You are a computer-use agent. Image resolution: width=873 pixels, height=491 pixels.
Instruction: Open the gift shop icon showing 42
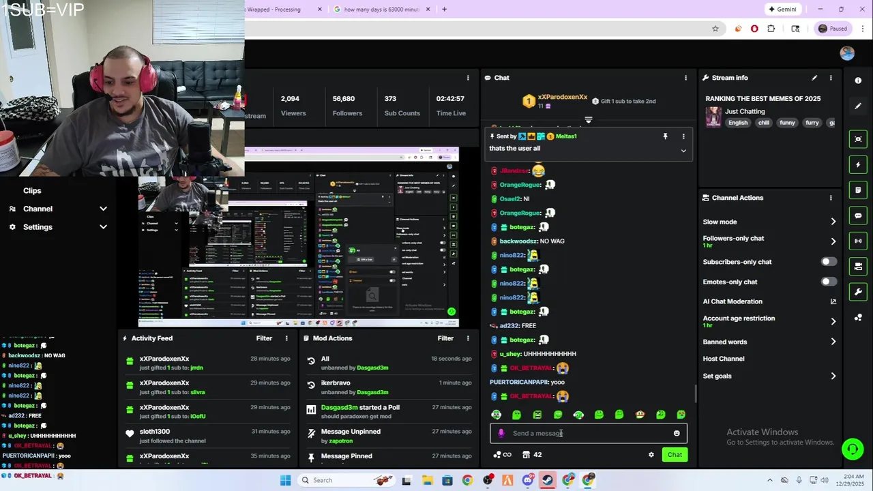pyautogui.click(x=532, y=455)
